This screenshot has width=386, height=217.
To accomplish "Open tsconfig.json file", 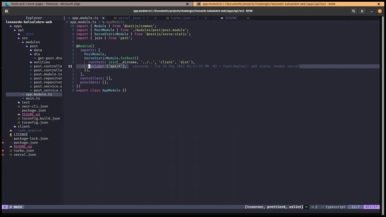I will coord(35,122).
